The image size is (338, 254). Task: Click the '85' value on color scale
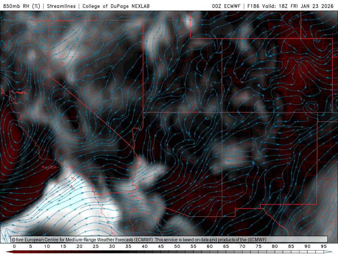[x=291, y=246]
